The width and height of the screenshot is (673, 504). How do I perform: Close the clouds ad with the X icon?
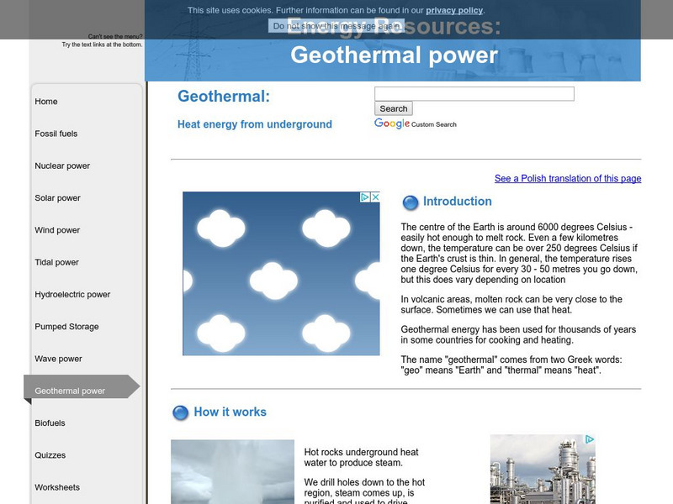point(375,197)
